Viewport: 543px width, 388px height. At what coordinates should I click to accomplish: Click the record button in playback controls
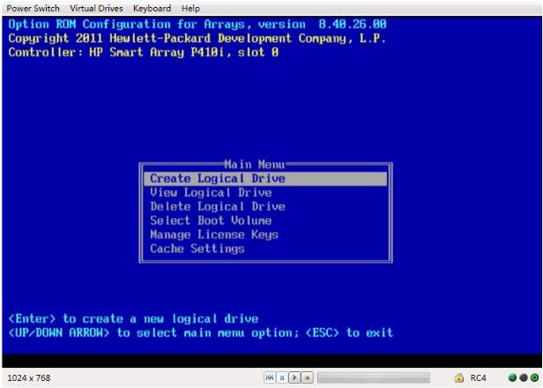click(x=307, y=377)
